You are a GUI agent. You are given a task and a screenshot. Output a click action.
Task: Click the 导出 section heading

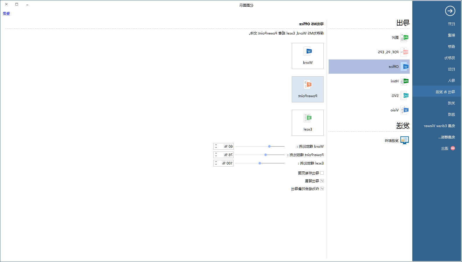click(403, 23)
